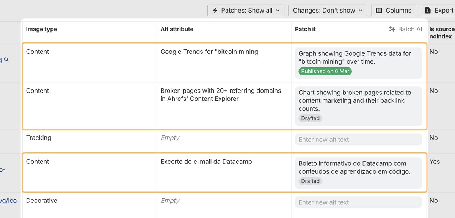Click the chevron arrow in Changes dropdown
The width and height of the screenshot is (455, 218).
click(360, 11)
